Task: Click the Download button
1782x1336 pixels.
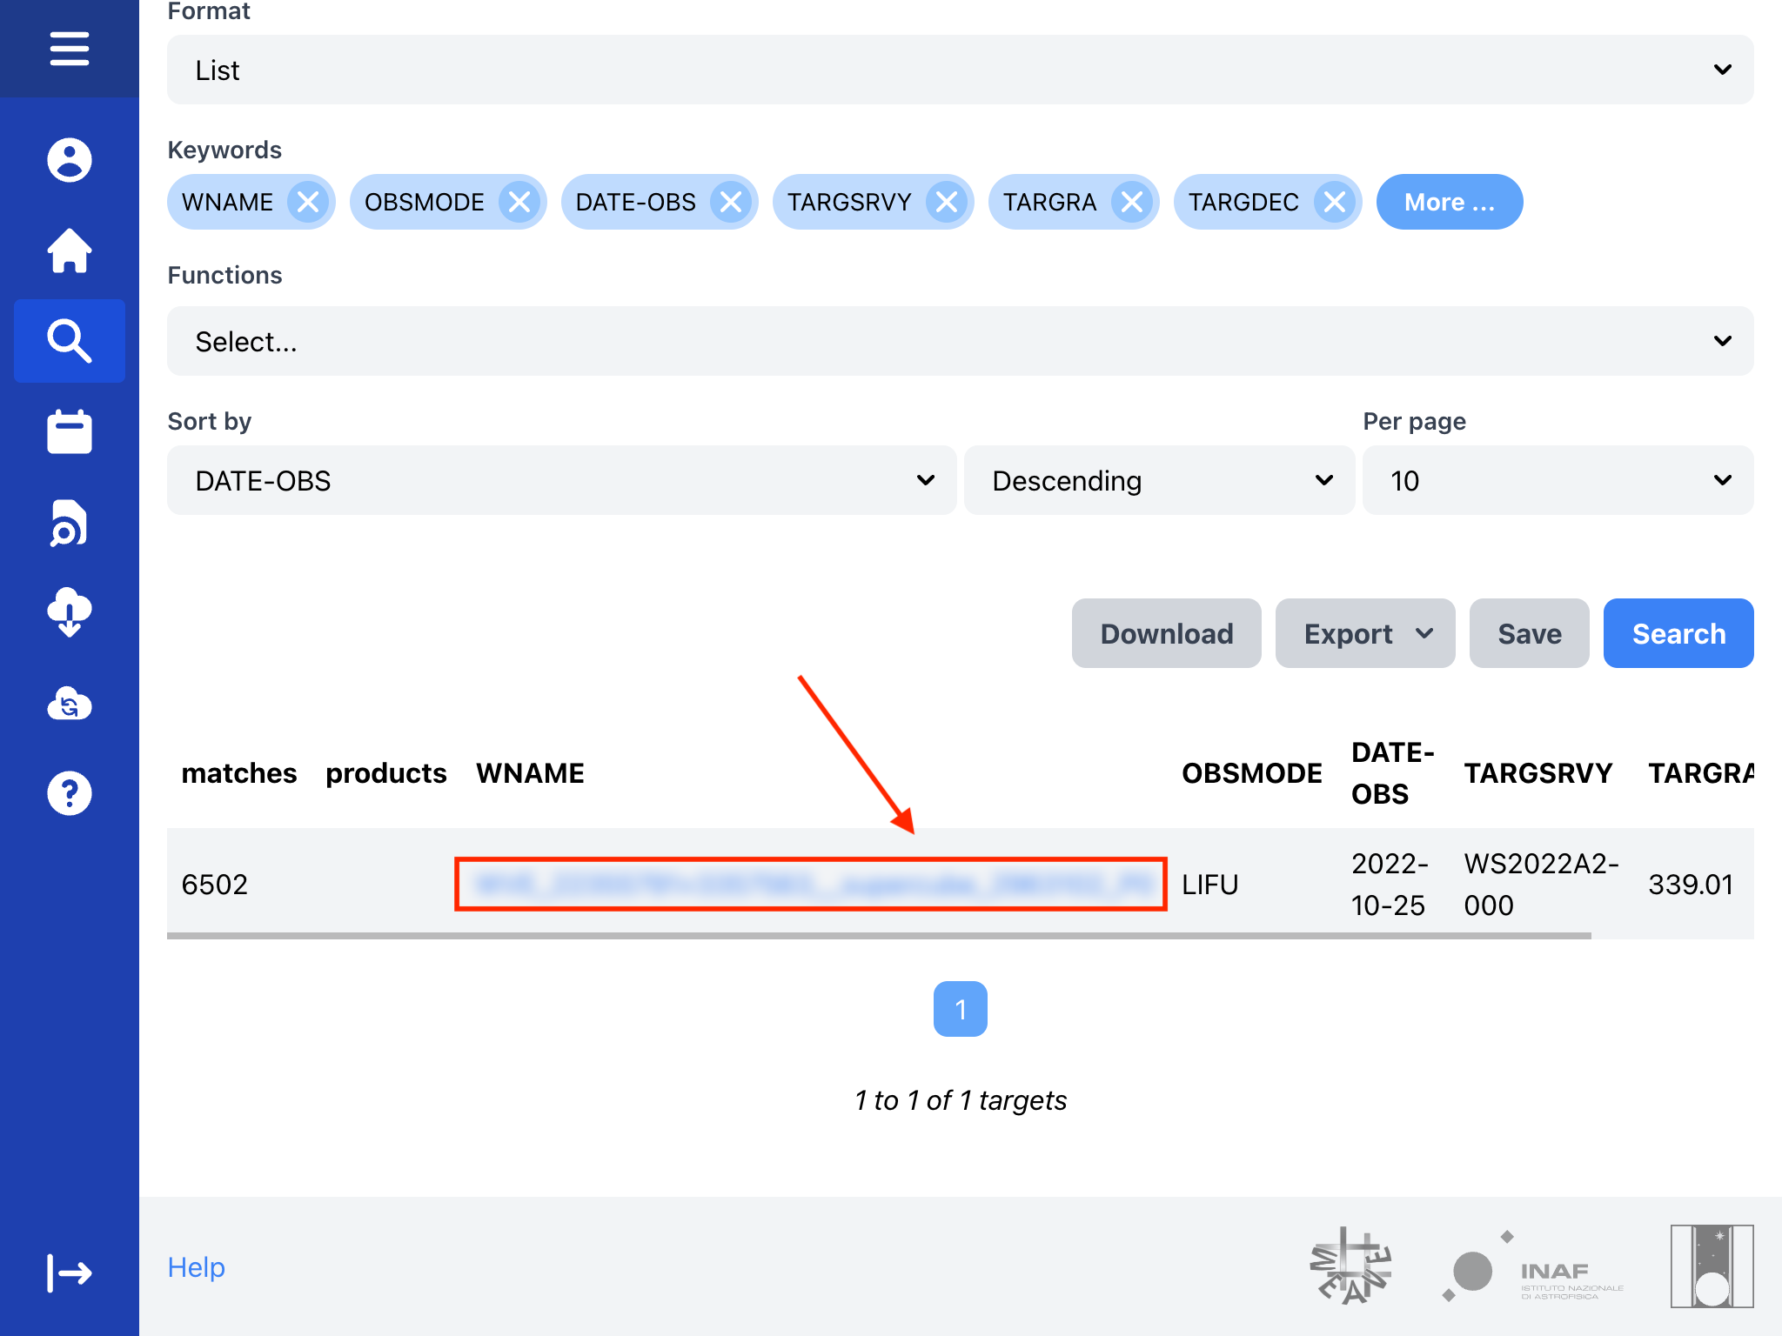Action: (x=1167, y=633)
